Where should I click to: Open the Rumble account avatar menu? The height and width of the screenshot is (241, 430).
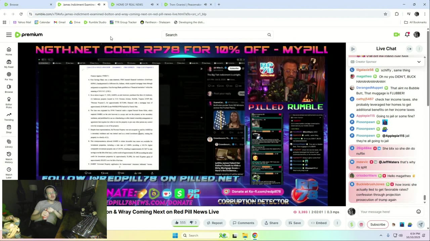417,34
